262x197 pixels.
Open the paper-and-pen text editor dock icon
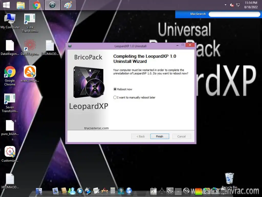tap(96, 191)
